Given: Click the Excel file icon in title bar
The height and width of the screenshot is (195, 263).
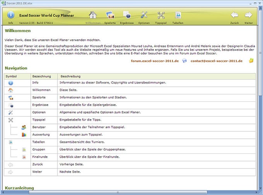Looking at the screenshot, I should click(3, 3).
